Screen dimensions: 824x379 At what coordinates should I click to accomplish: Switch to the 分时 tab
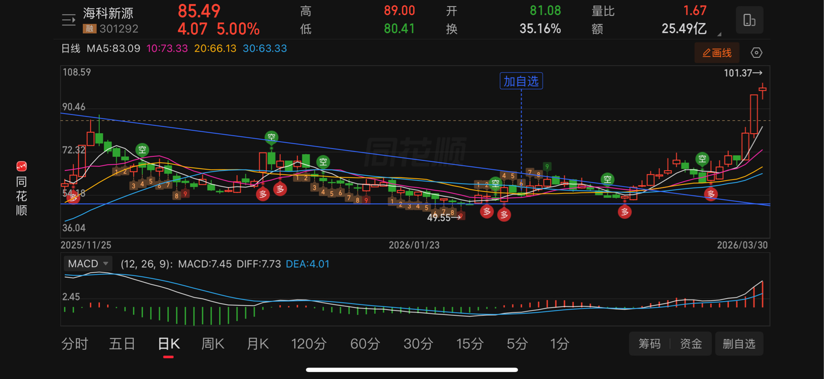pos(75,343)
